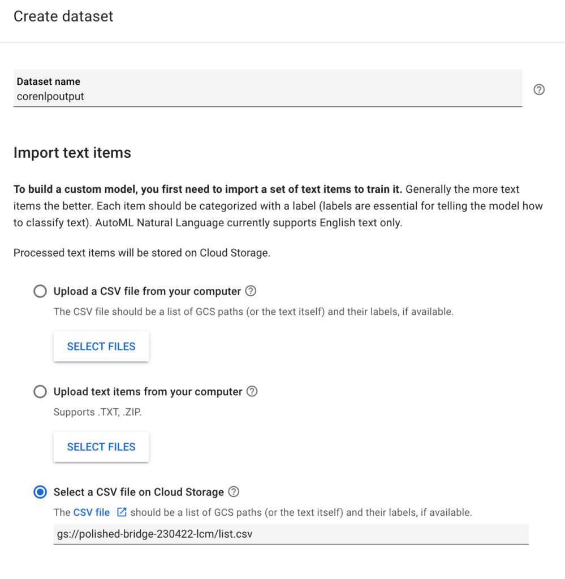Focus the Dataset name field containing corenlpoutput
This screenshot has width=565, height=579.
click(x=268, y=88)
